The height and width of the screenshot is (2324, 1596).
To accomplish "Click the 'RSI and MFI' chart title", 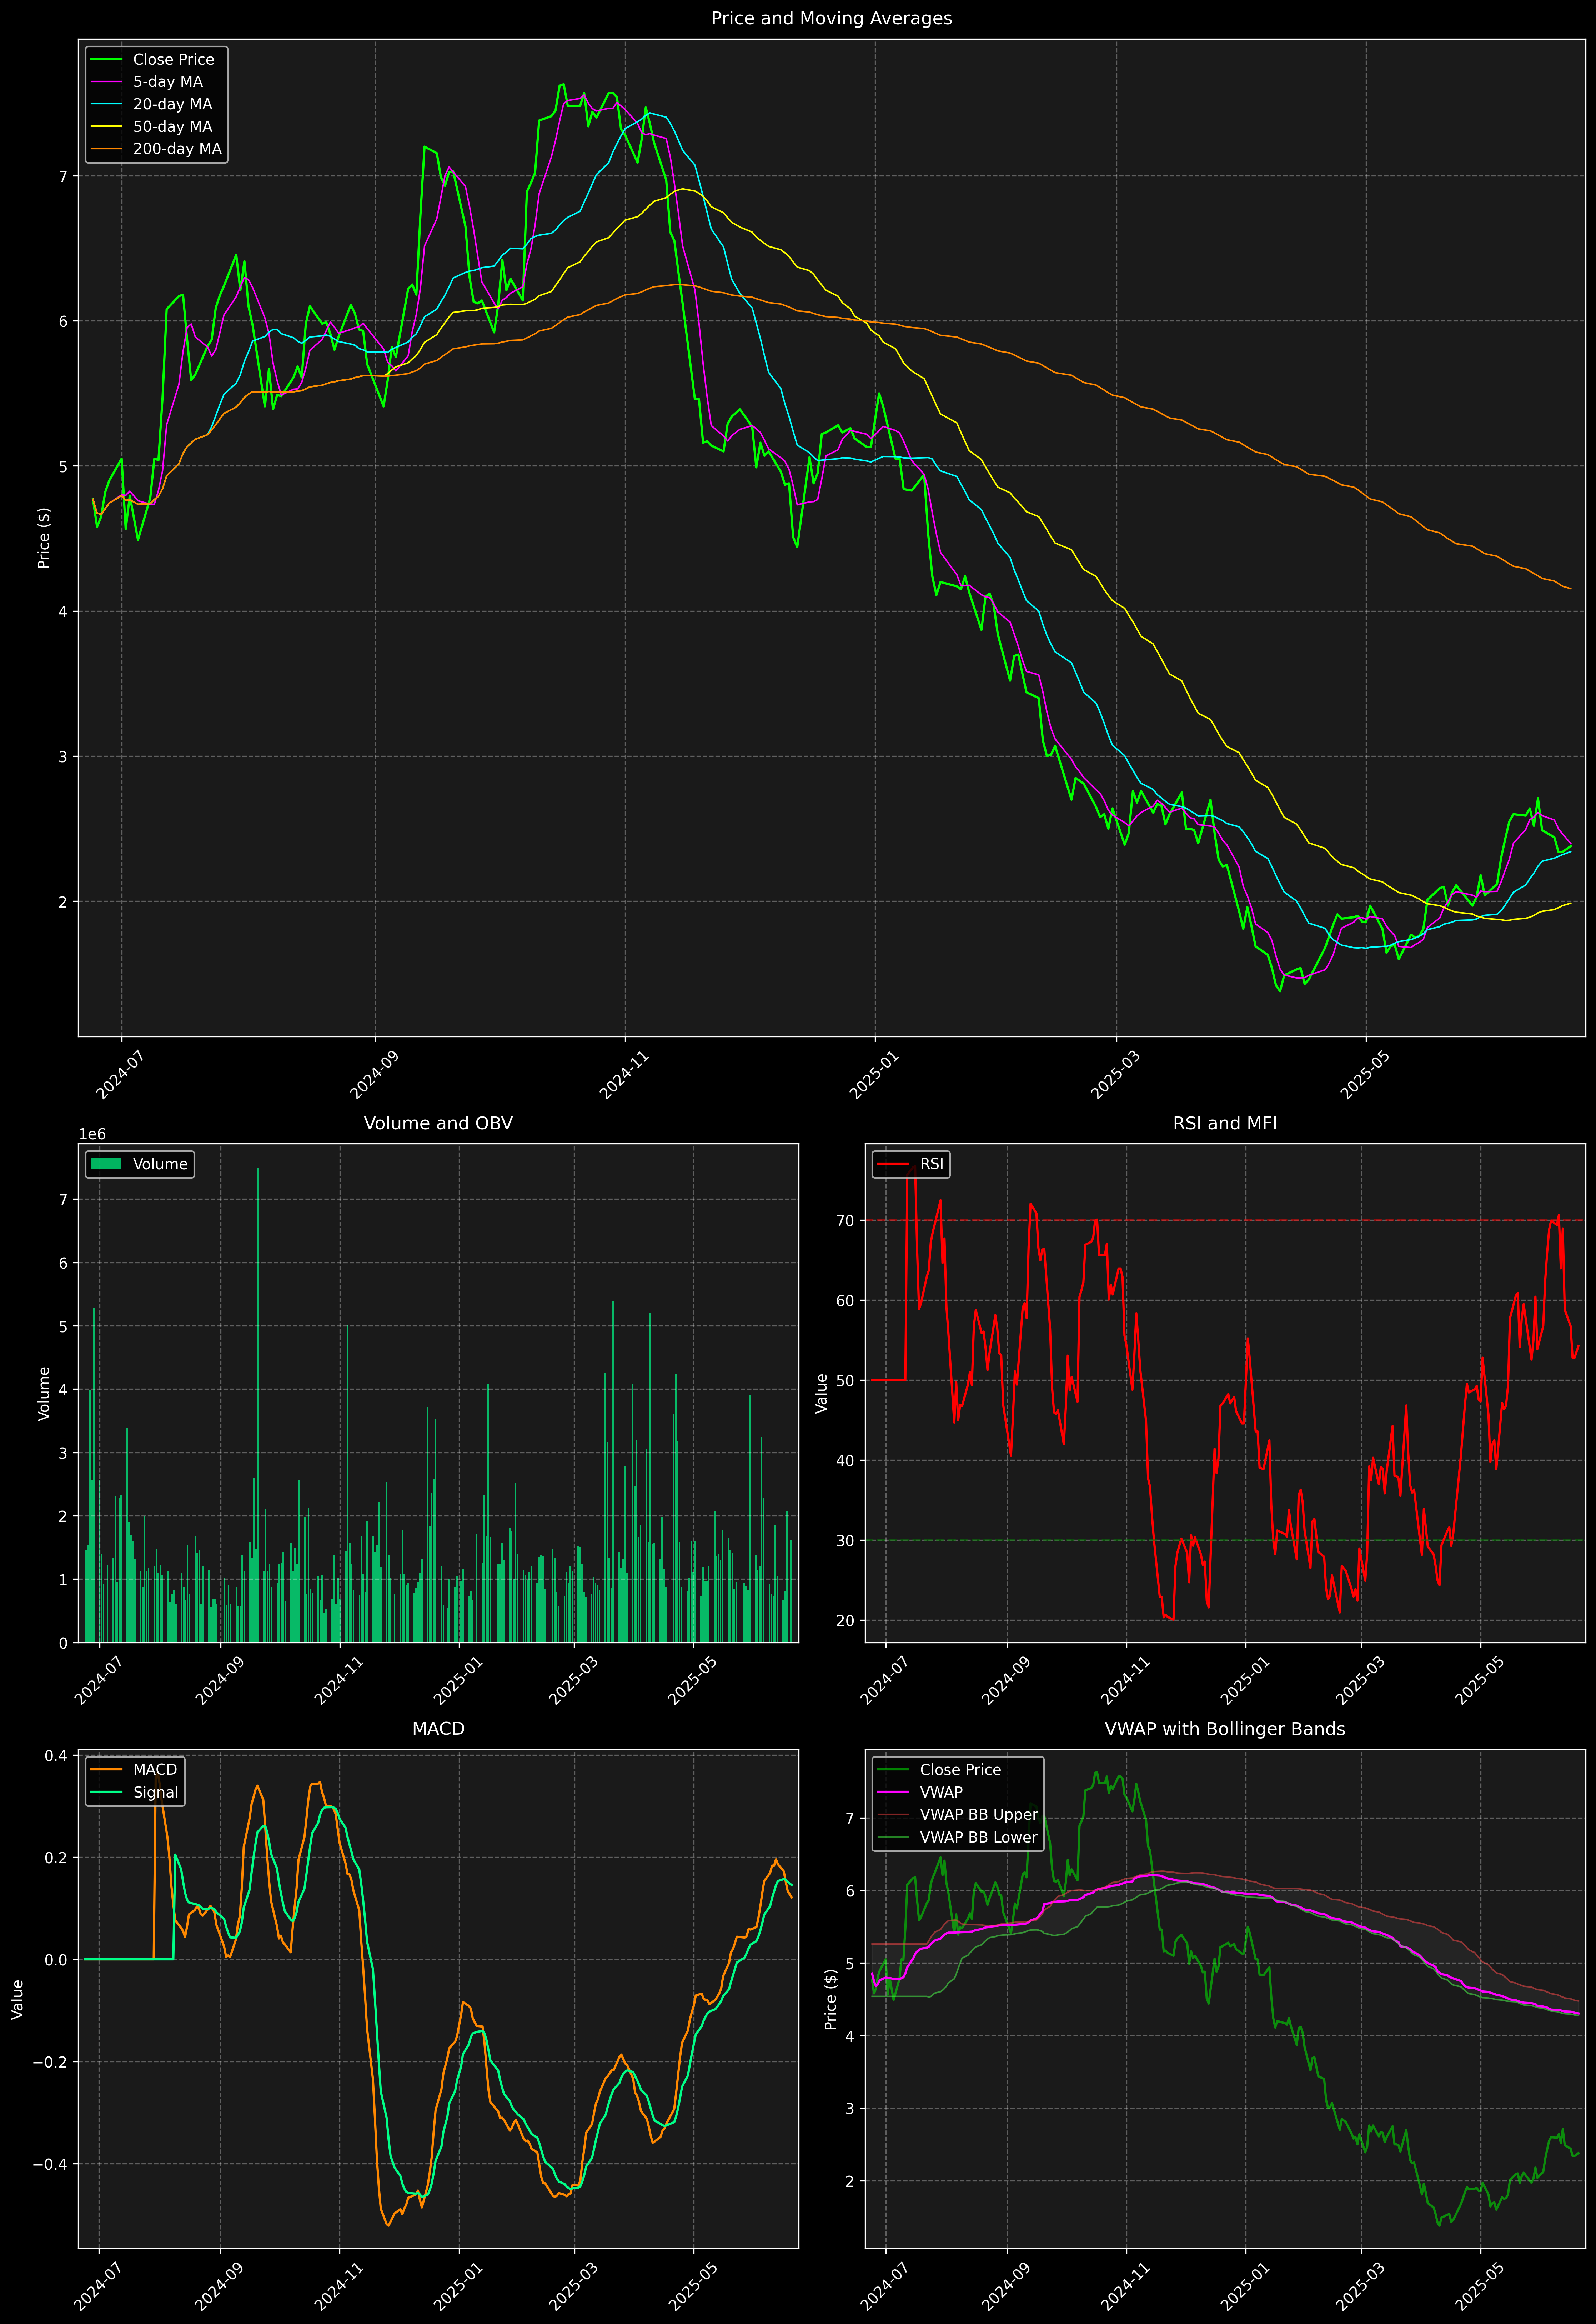I will [x=1225, y=1123].
